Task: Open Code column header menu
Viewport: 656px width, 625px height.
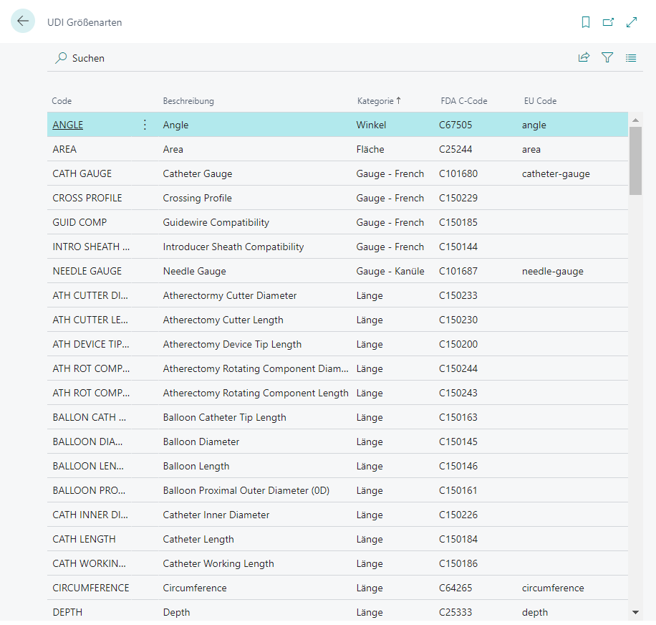Action: (x=62, y=101)
